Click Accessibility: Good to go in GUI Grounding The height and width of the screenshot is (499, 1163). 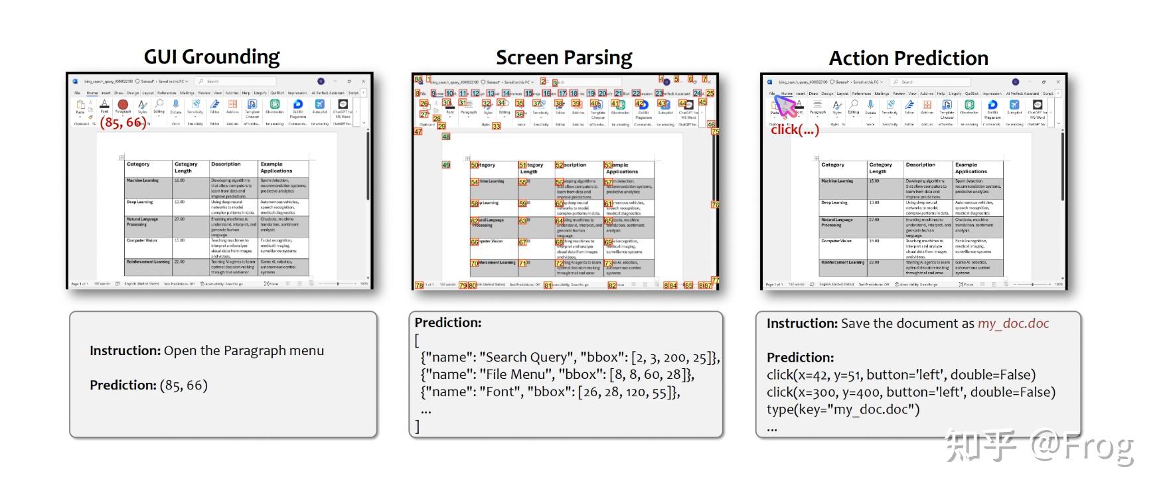point(222,283)
